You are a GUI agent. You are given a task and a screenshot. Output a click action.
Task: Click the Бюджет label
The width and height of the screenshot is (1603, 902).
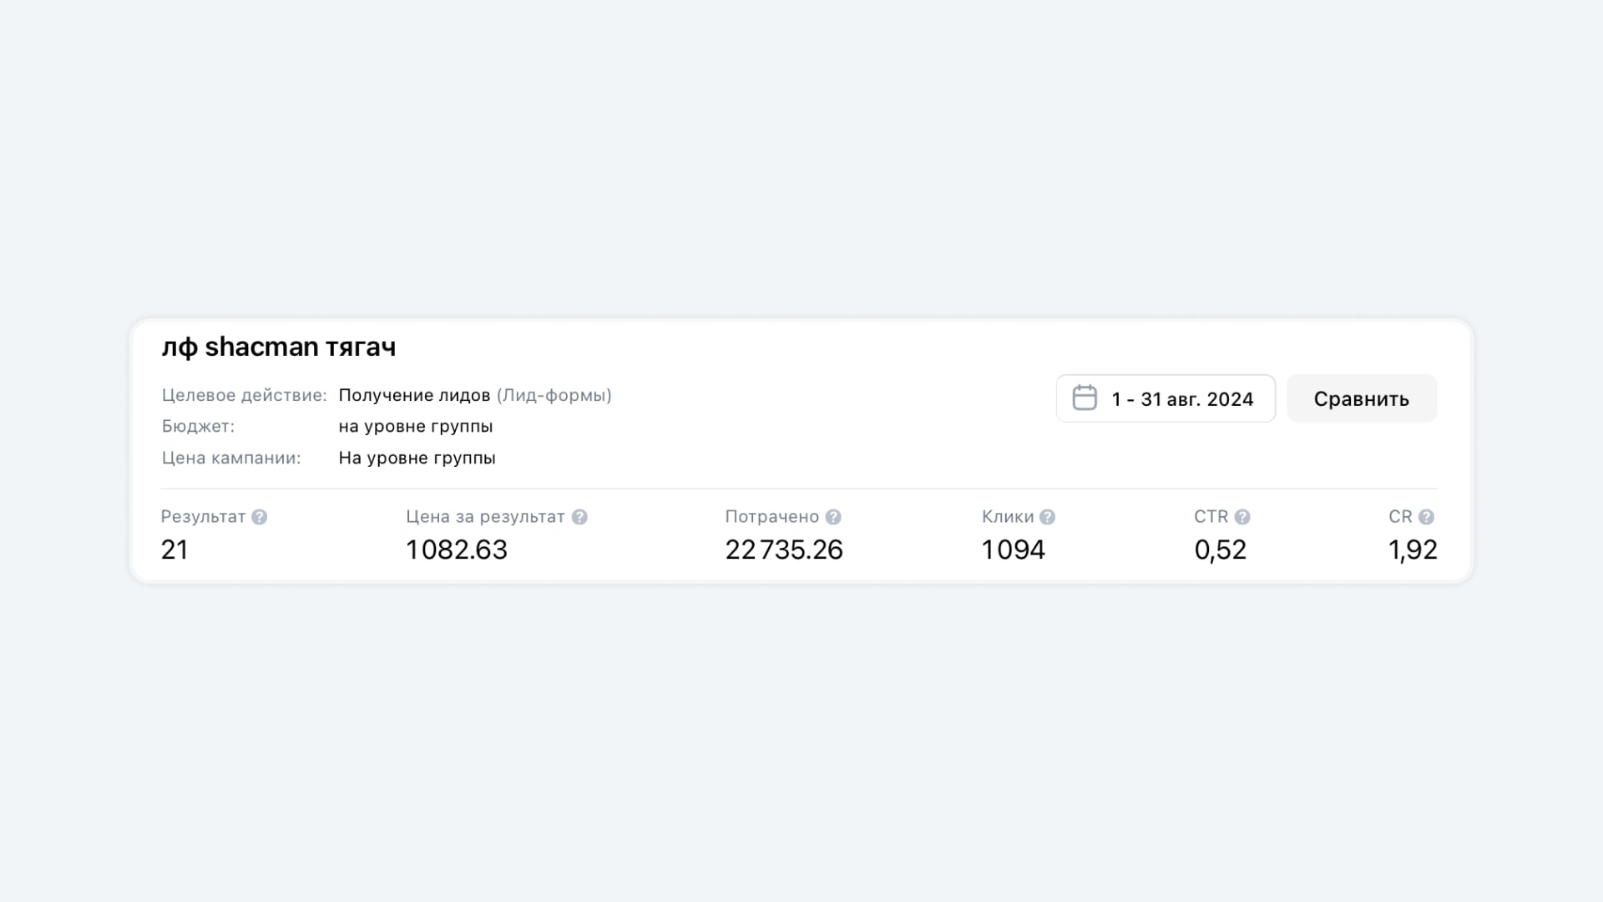(x=198, y=427)
